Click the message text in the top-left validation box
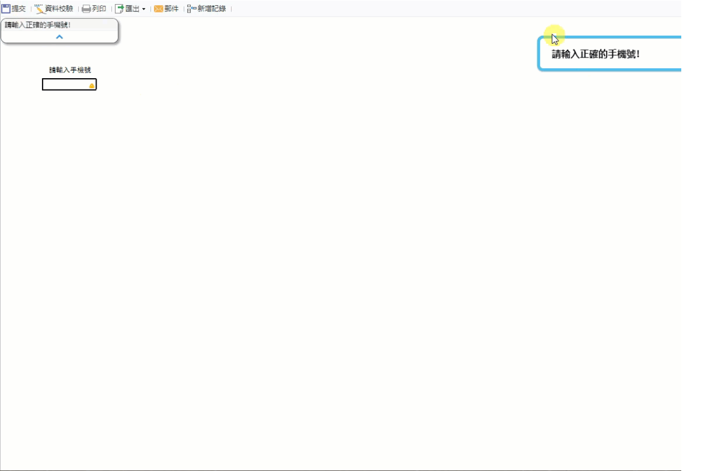This screenshot has height=471, width=702. 37,25
